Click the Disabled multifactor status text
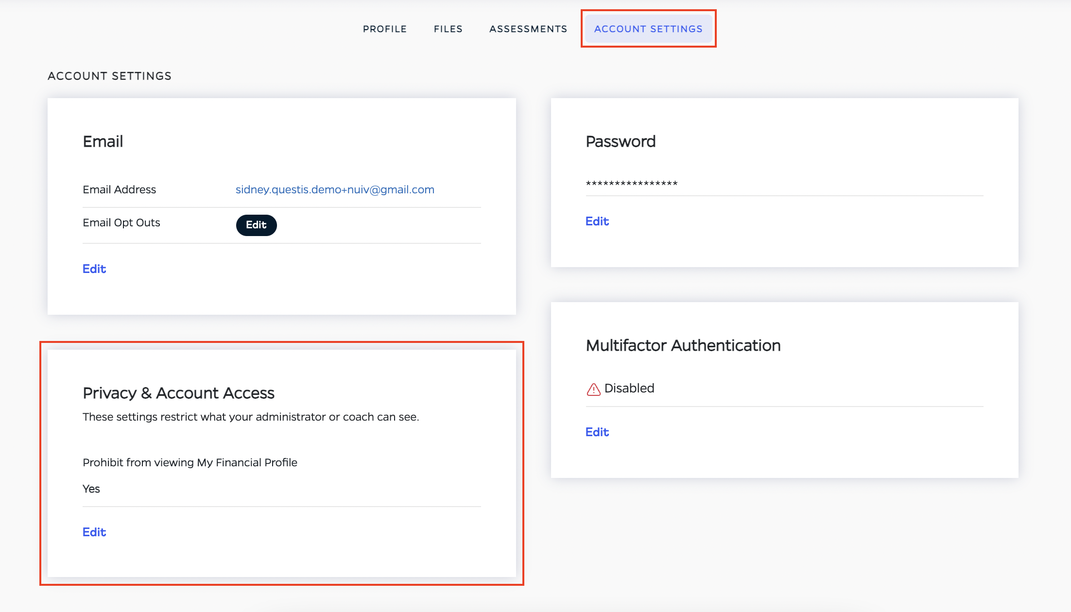The height and width of the screenshot is (612, 1071). point(629,388)
